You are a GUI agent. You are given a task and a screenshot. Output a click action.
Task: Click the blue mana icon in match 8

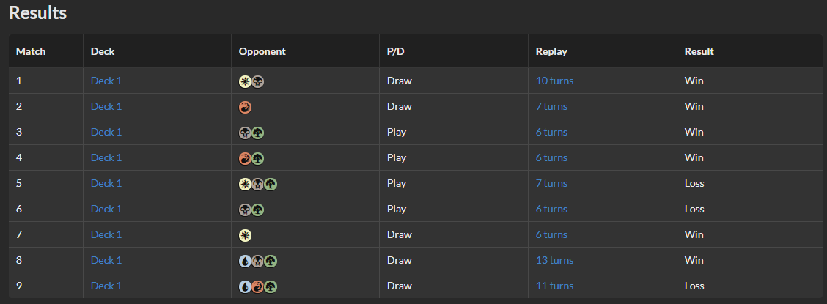point(245,261)
